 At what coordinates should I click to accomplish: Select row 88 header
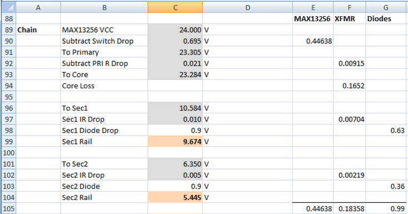(8, 18)
